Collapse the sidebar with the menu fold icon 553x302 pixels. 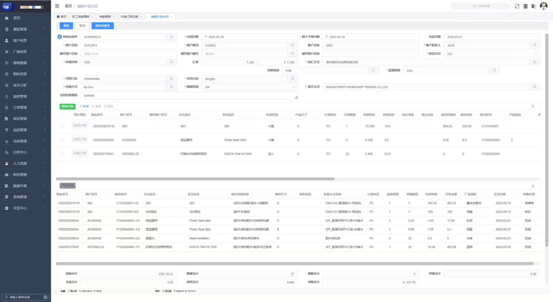(57, 6)
